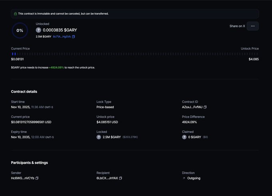Click the price progress bar toward Unlock Price
This screenshot has height=196, width=272.
coord(135,54)
